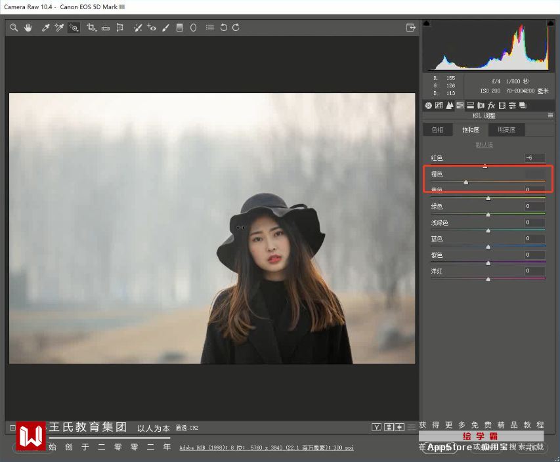
Task: Select the Crop tool
Action: [x=91, y=28]
